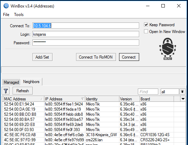
Task: Minimize the WinBox window
Action: [148, 6]
